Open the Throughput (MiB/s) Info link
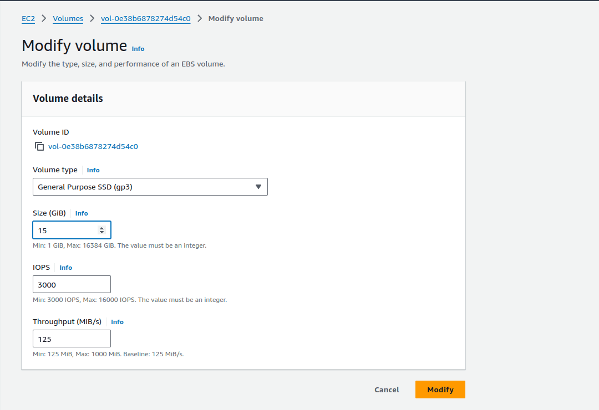The image size is (599, 410). pyautogui.click(x=117, y=322)
